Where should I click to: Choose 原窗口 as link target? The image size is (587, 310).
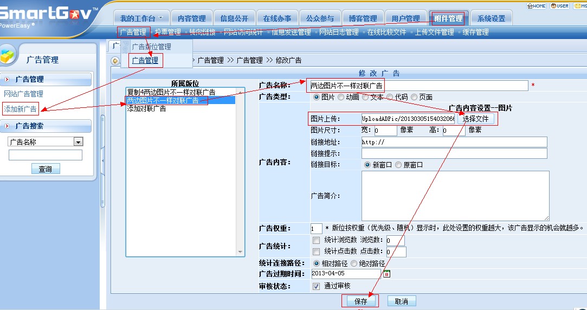coord(398,165)
